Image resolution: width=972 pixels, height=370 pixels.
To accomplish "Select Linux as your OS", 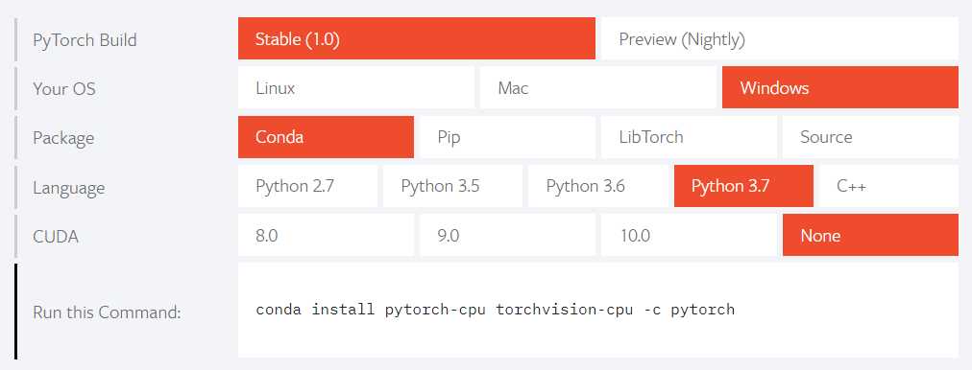I will (355, 87).
